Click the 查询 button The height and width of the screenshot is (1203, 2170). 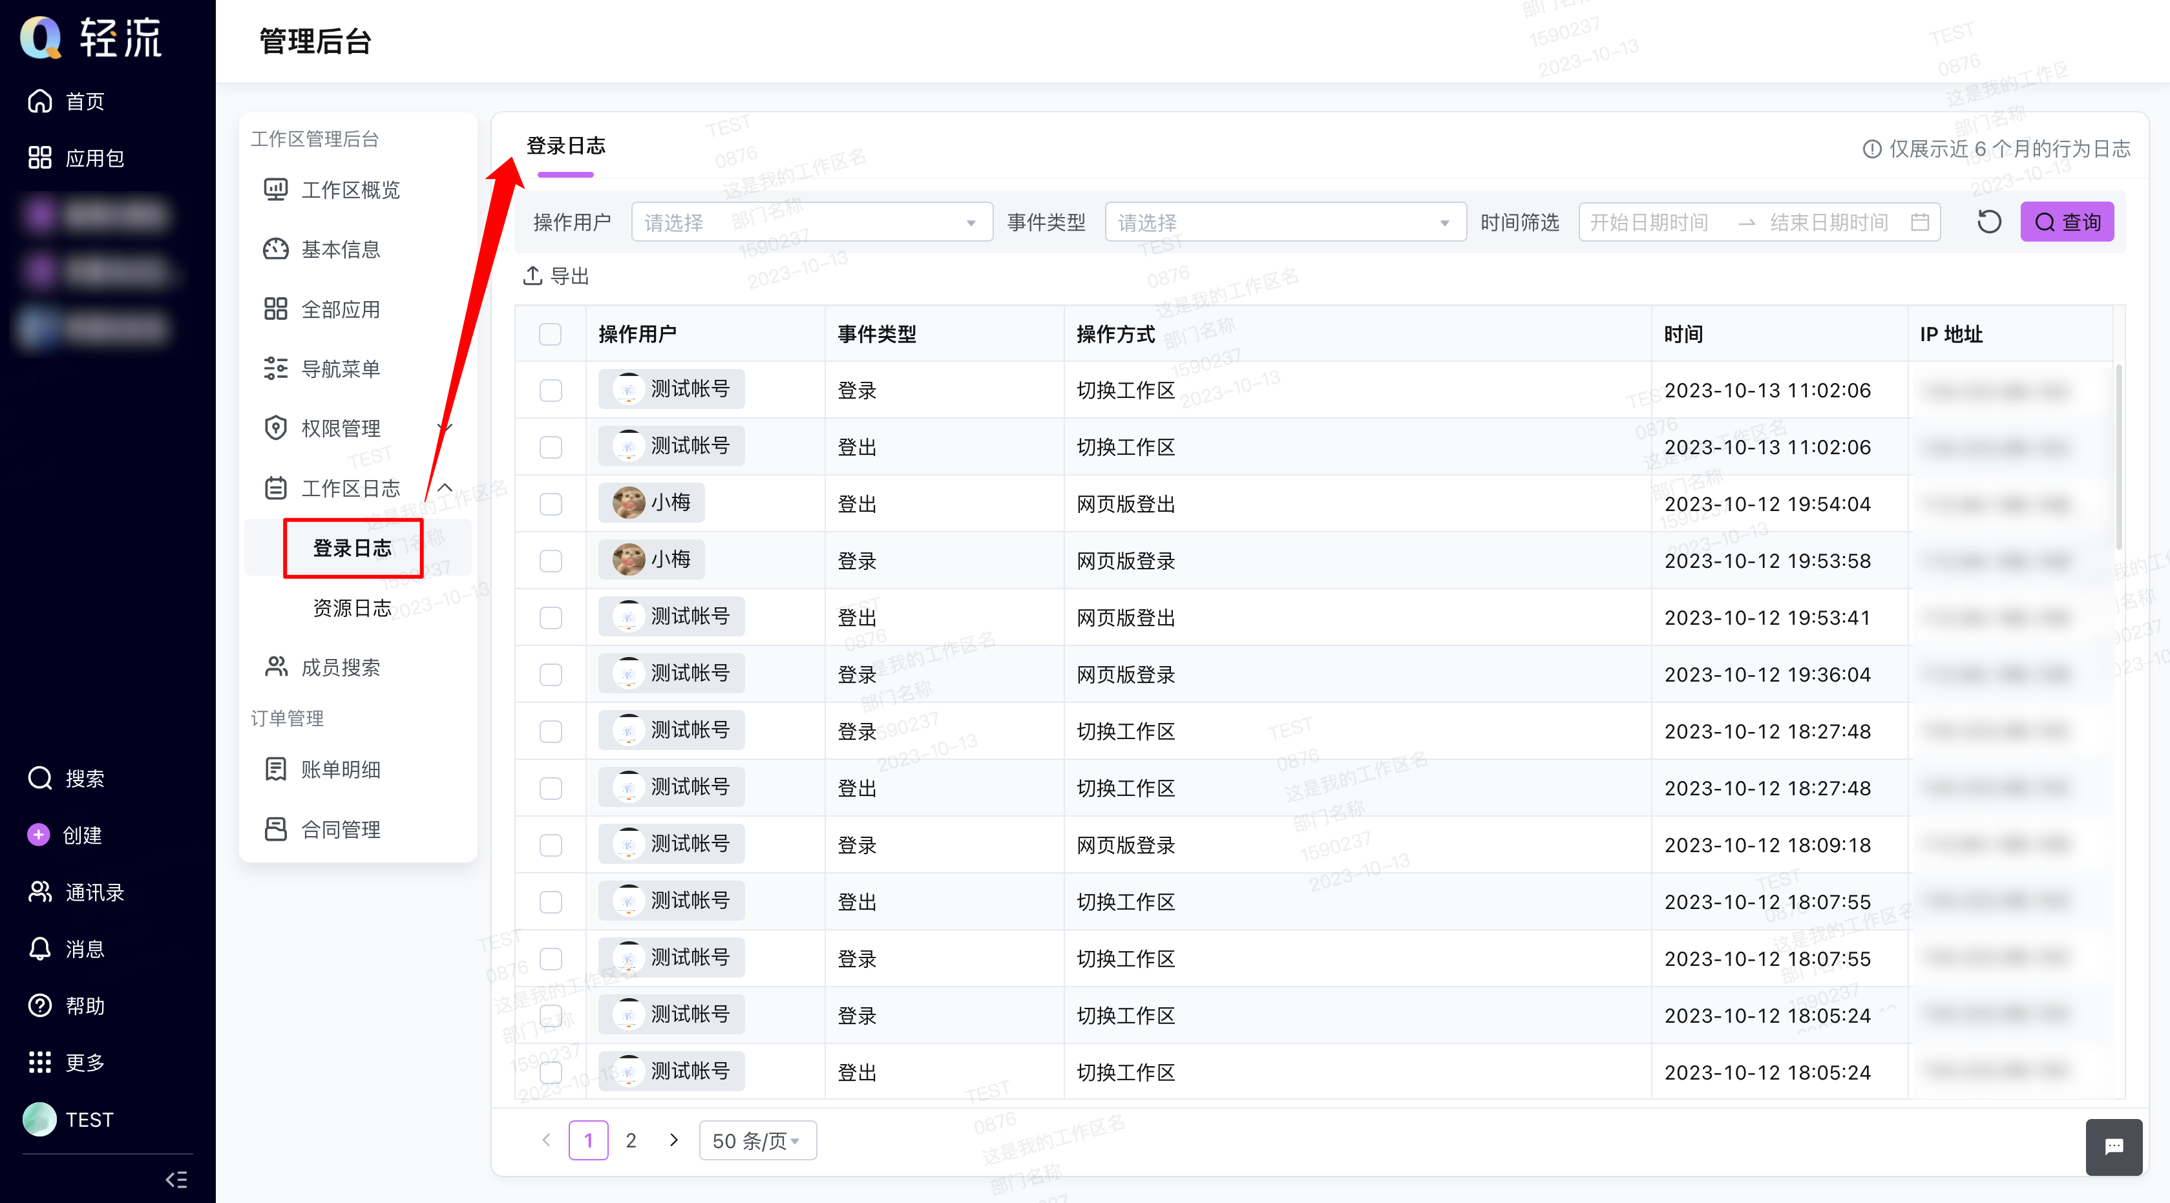(x=2067, y=222)
